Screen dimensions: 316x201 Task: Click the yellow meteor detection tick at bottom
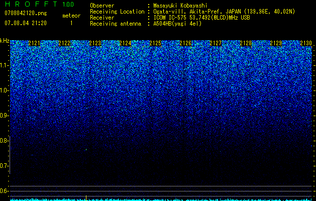click(86, 198)
